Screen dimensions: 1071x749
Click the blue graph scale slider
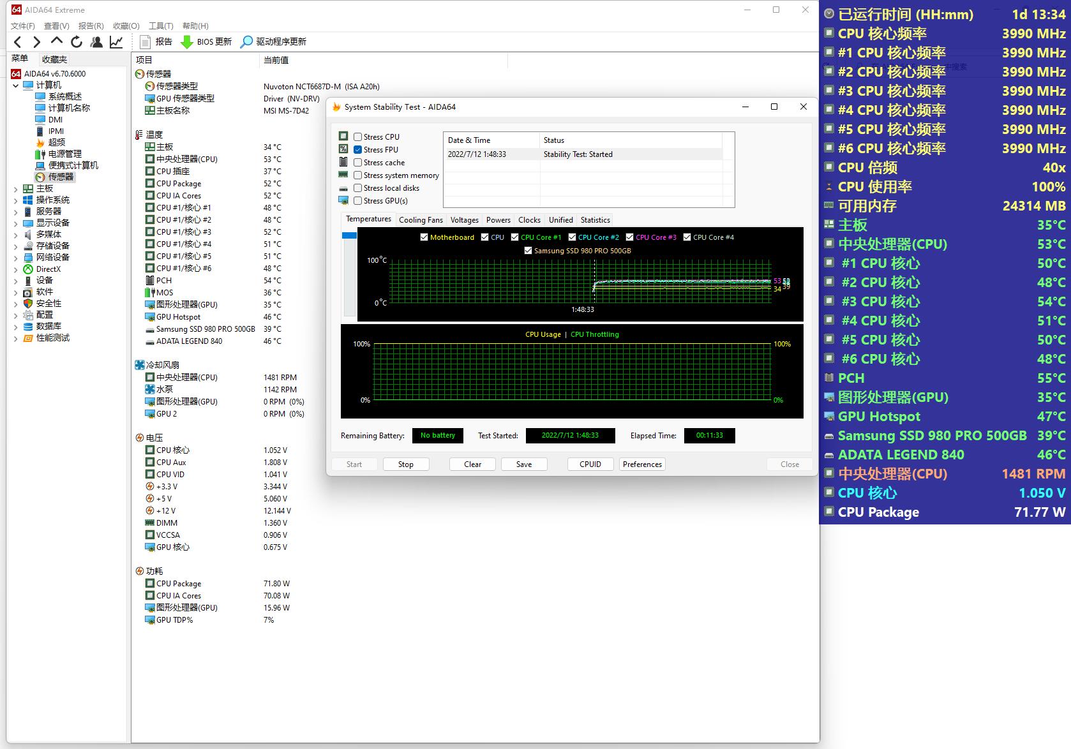[x=349, y=235]
